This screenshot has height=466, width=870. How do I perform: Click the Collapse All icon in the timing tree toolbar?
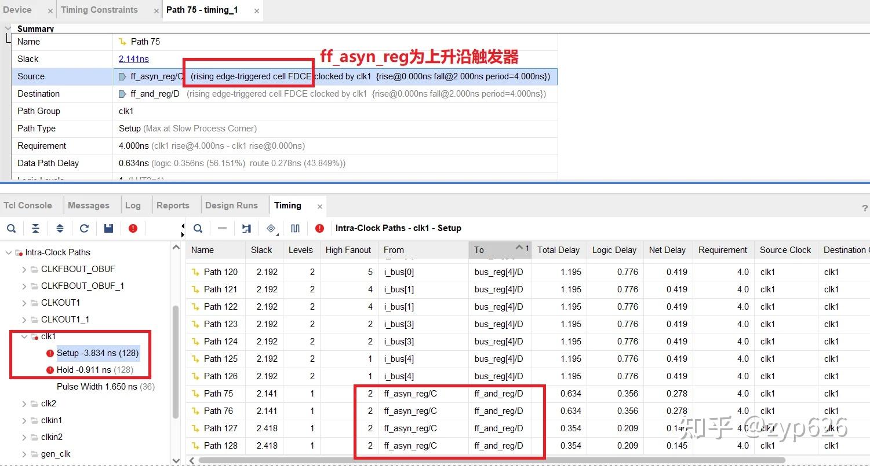pyautogui.click(x=35, y=228)
